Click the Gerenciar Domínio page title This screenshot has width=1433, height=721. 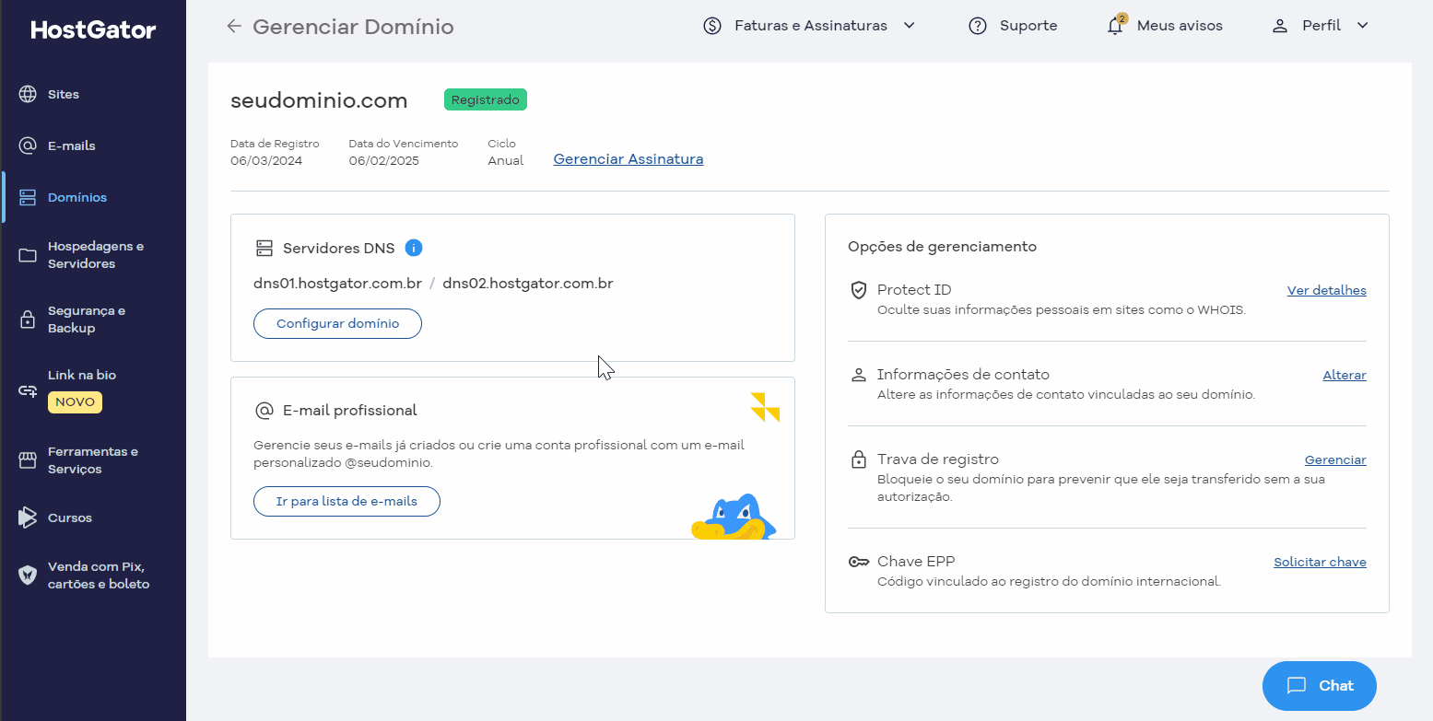[x=353, y=27]
